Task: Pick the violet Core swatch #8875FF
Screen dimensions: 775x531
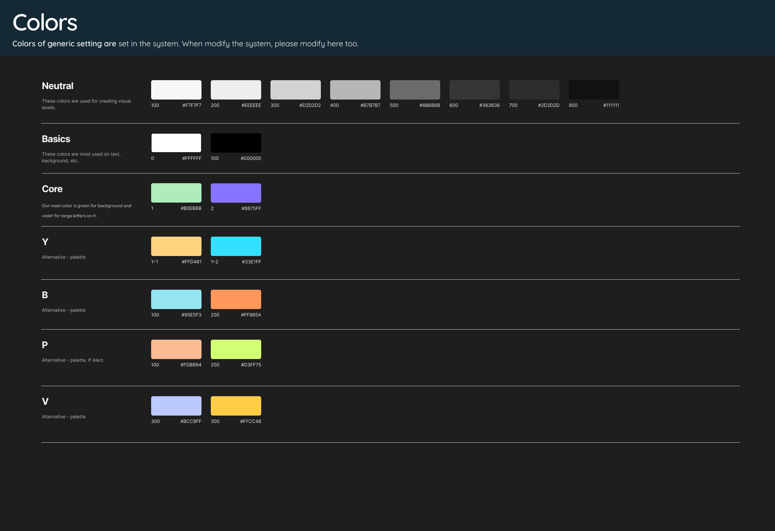Action: click(x=236, y=193)
